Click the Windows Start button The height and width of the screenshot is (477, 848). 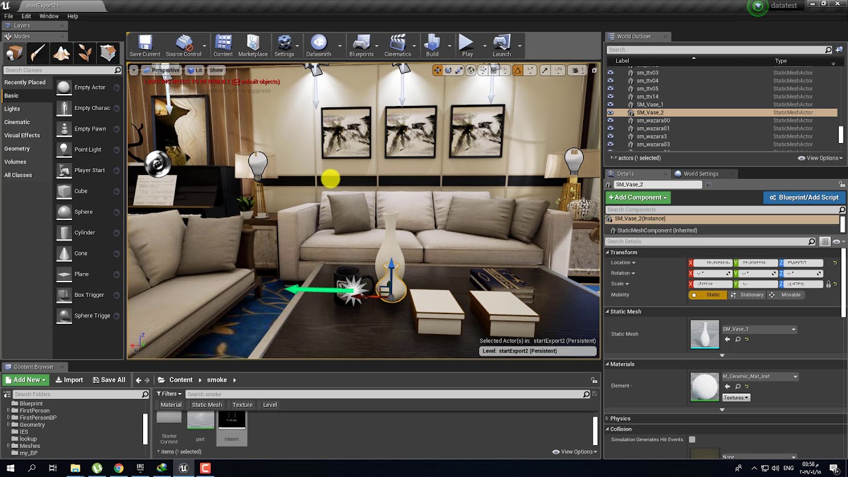point(11,468)
